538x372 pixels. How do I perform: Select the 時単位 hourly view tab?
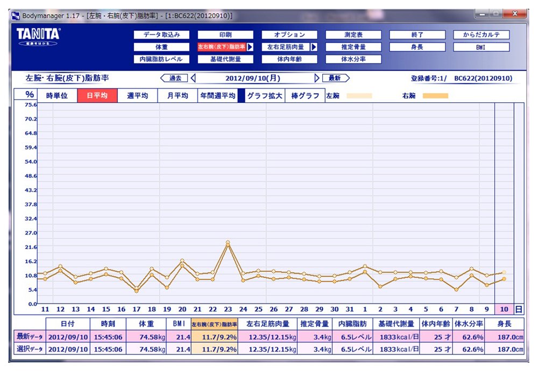coord(57,96)
